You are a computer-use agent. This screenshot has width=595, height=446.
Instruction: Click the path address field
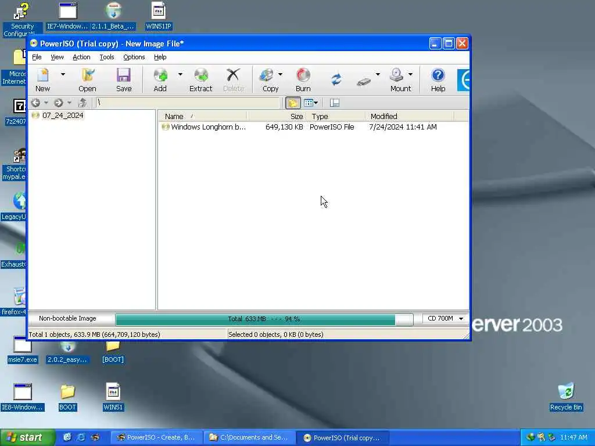click(188, 103)
